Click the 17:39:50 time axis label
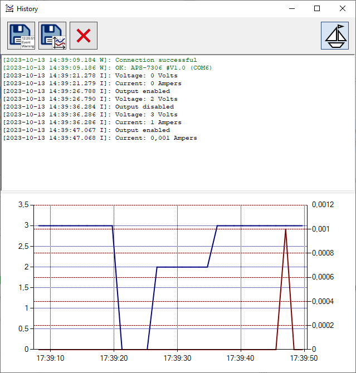 tap(304, 358)
